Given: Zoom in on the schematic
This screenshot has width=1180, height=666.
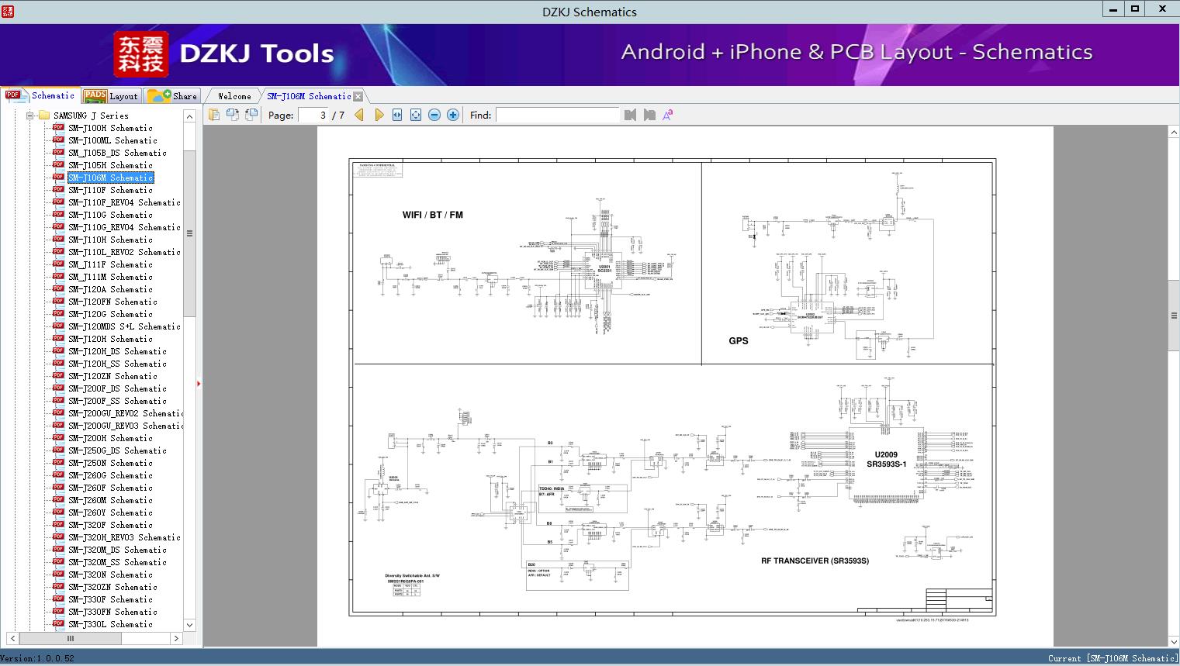Looking at the screenshot, I should tap(452, 115).
